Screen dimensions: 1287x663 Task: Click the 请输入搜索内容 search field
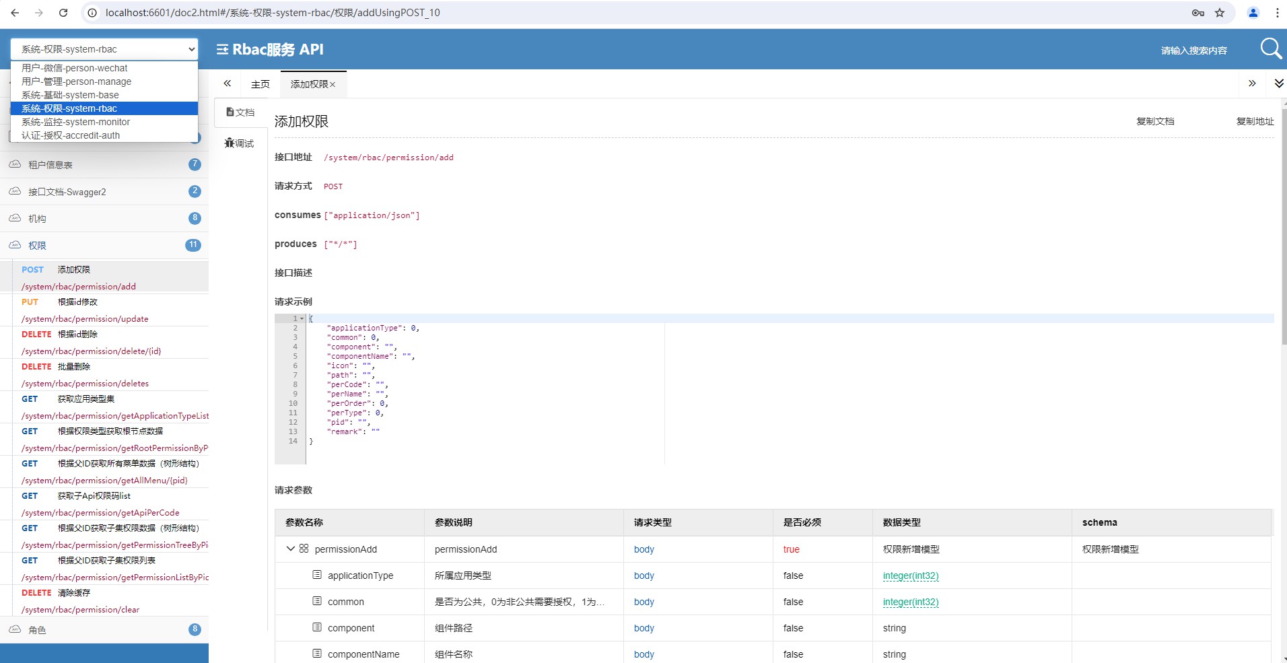coord(1193,50)
